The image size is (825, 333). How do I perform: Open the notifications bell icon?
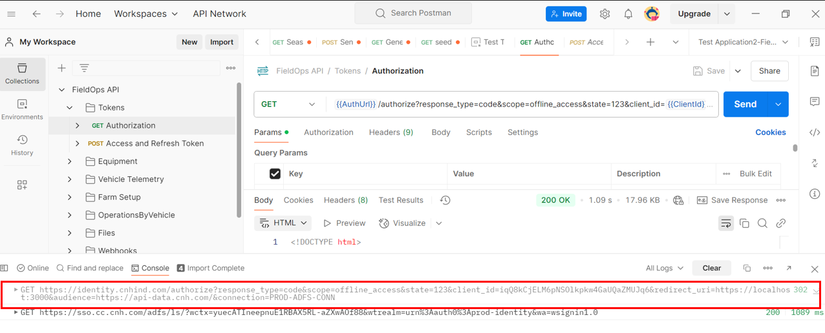(x=628, y=14)
